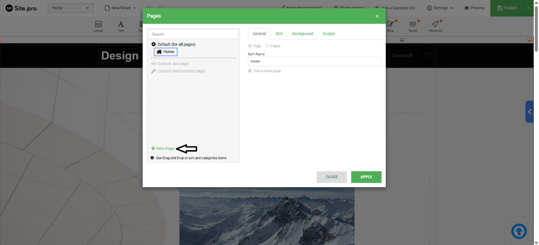Select the Text tool icon
Screen dimensions: 539x245
[121, 25]
